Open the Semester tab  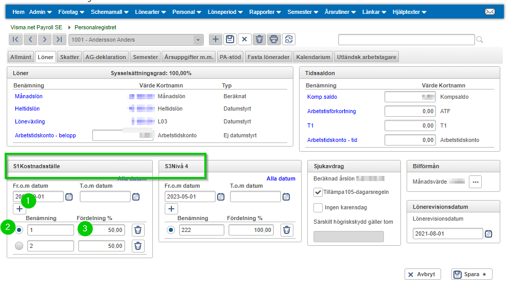pyautogui.click(x=145, y=57)
